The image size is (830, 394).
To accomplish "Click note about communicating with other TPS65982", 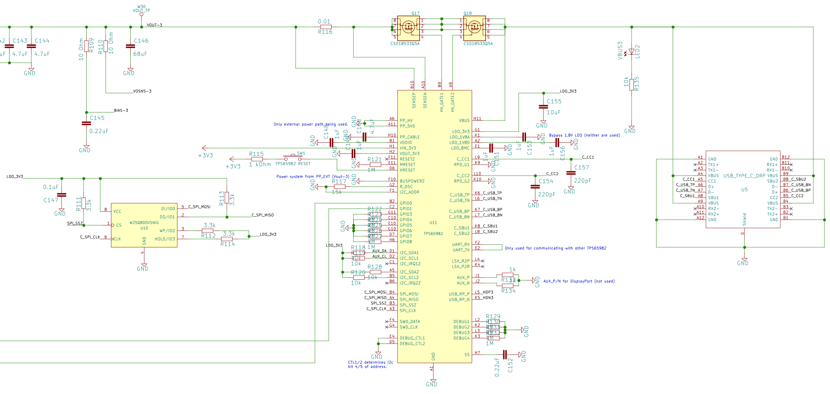I will pyautogui.click(x=556, y=248).
